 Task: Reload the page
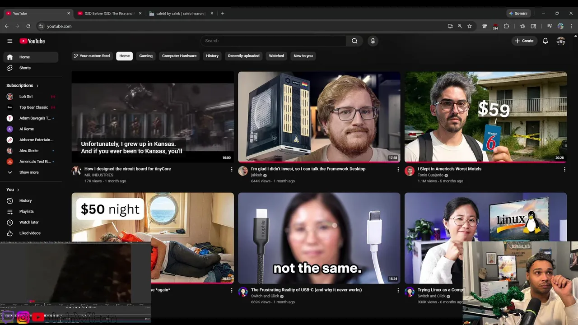click(28, 26)
